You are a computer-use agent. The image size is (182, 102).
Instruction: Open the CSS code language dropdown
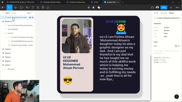[x=156, y=46]
